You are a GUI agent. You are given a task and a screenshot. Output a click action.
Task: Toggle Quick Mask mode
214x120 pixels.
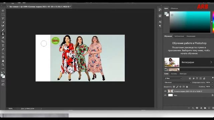(3, 81)
